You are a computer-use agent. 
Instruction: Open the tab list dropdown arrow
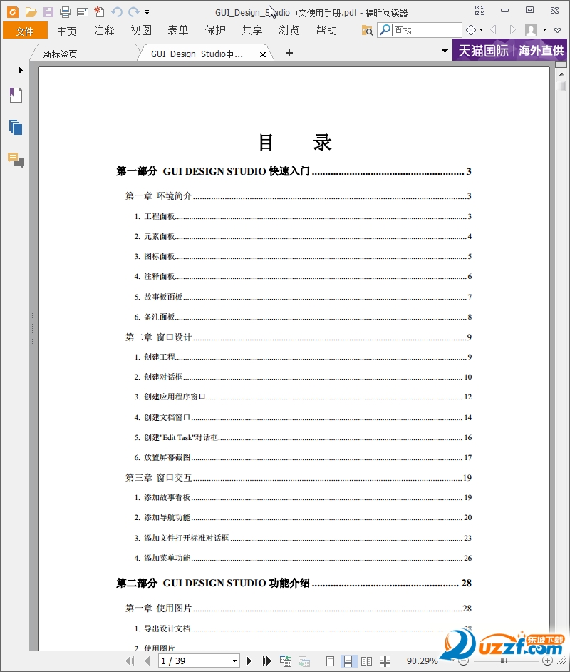445,51
